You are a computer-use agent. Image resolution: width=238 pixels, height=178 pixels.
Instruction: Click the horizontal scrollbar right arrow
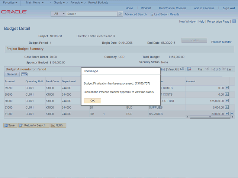pos(232,117)
